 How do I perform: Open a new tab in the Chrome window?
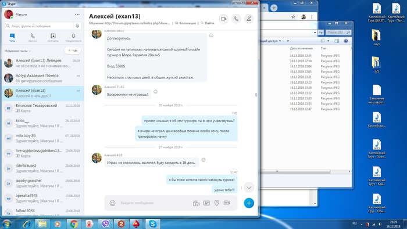coord(274,8)
